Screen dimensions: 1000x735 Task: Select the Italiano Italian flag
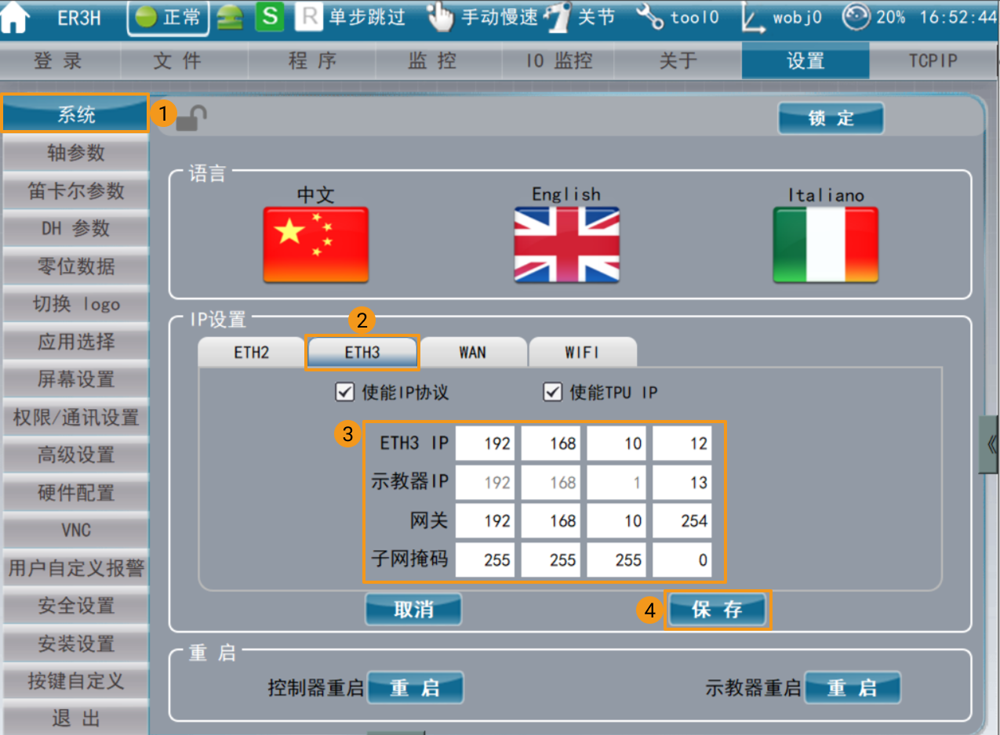click(x=825, y=244)
